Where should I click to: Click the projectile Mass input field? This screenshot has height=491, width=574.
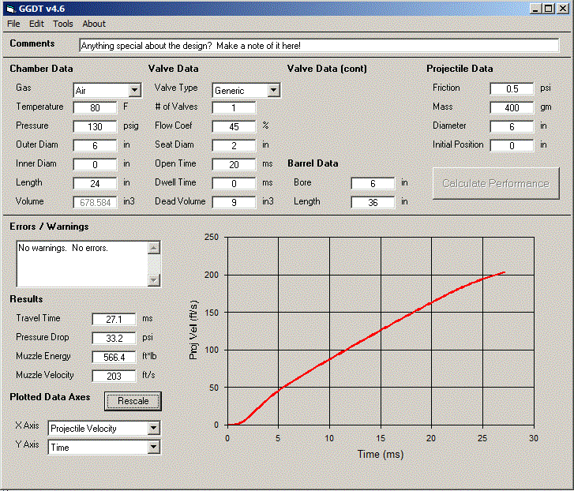[511, 107]
